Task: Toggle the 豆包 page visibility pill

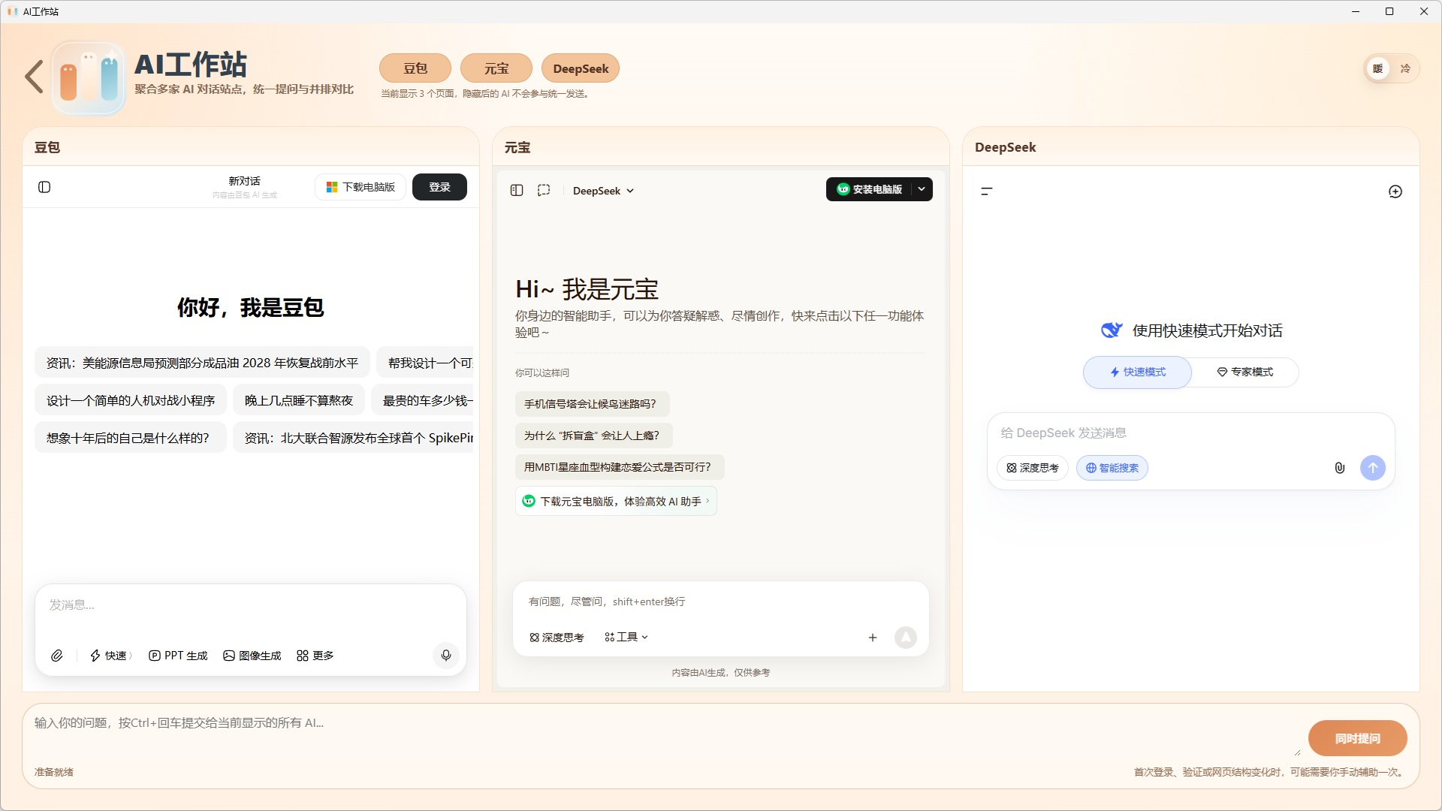Action: pos(415,68)
